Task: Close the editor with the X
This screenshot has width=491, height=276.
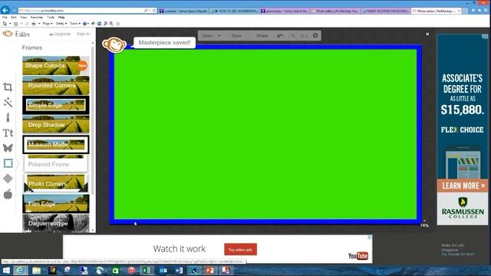Action: [x=427, y=34]
